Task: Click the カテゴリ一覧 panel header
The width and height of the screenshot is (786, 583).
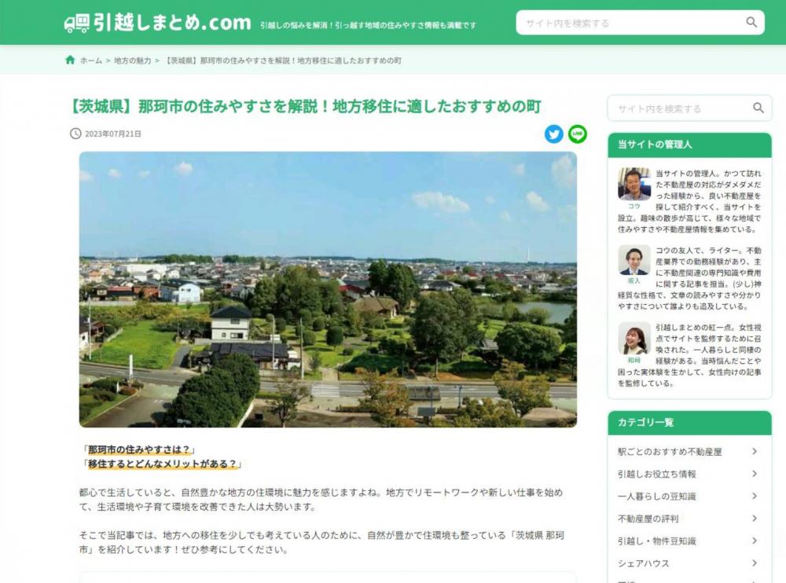Action: coord(689,423)
